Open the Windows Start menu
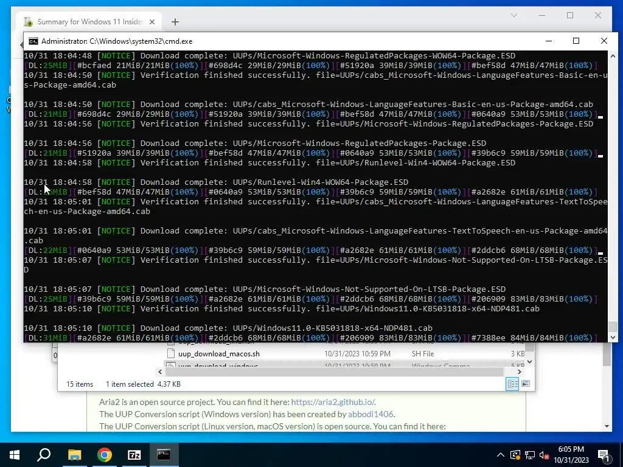The image size is (623, 467). coord(15,455)
